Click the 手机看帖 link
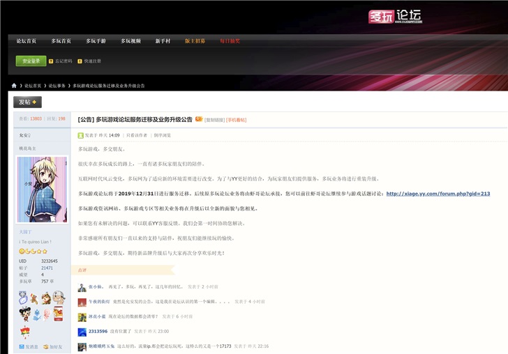Viewport: 508px width, 354px height. coord(236,120)
